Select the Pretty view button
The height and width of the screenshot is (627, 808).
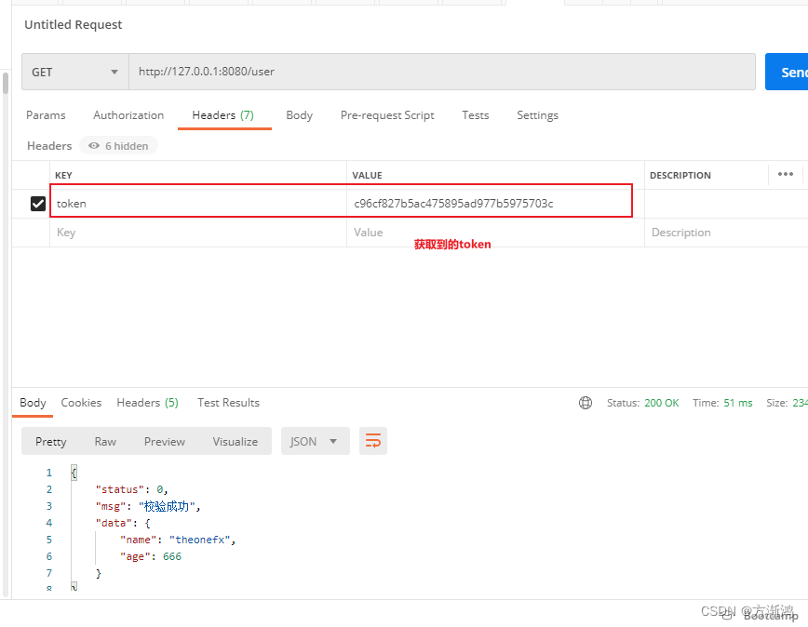click(51, 442)
